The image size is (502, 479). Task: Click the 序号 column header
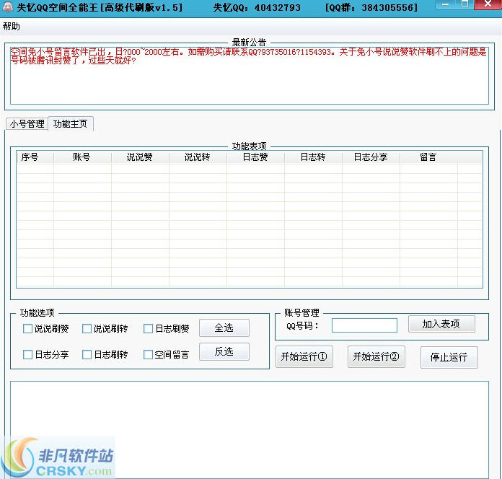click(x=35, y=157)
